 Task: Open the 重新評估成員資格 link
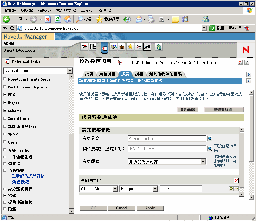click(x=28, y=176)
